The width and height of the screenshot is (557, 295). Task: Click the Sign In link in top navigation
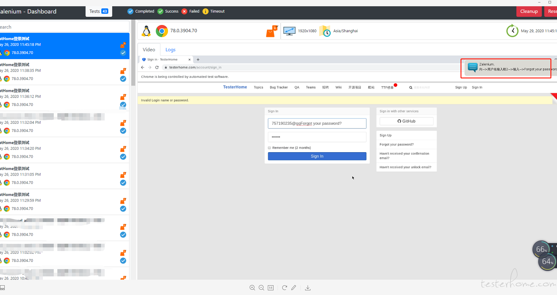tap(477, 87)
